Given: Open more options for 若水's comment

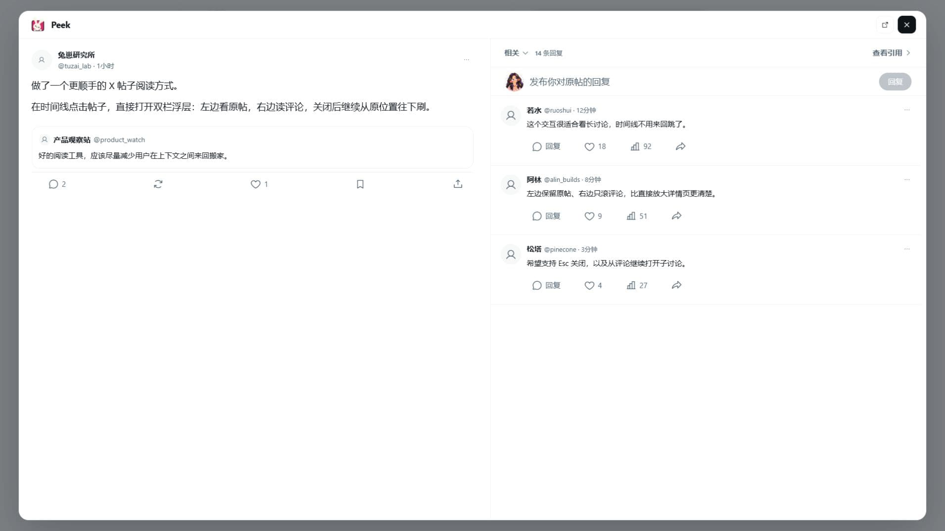Looking at the screenshot, I should pyautogui.click(x=907, y=110).
